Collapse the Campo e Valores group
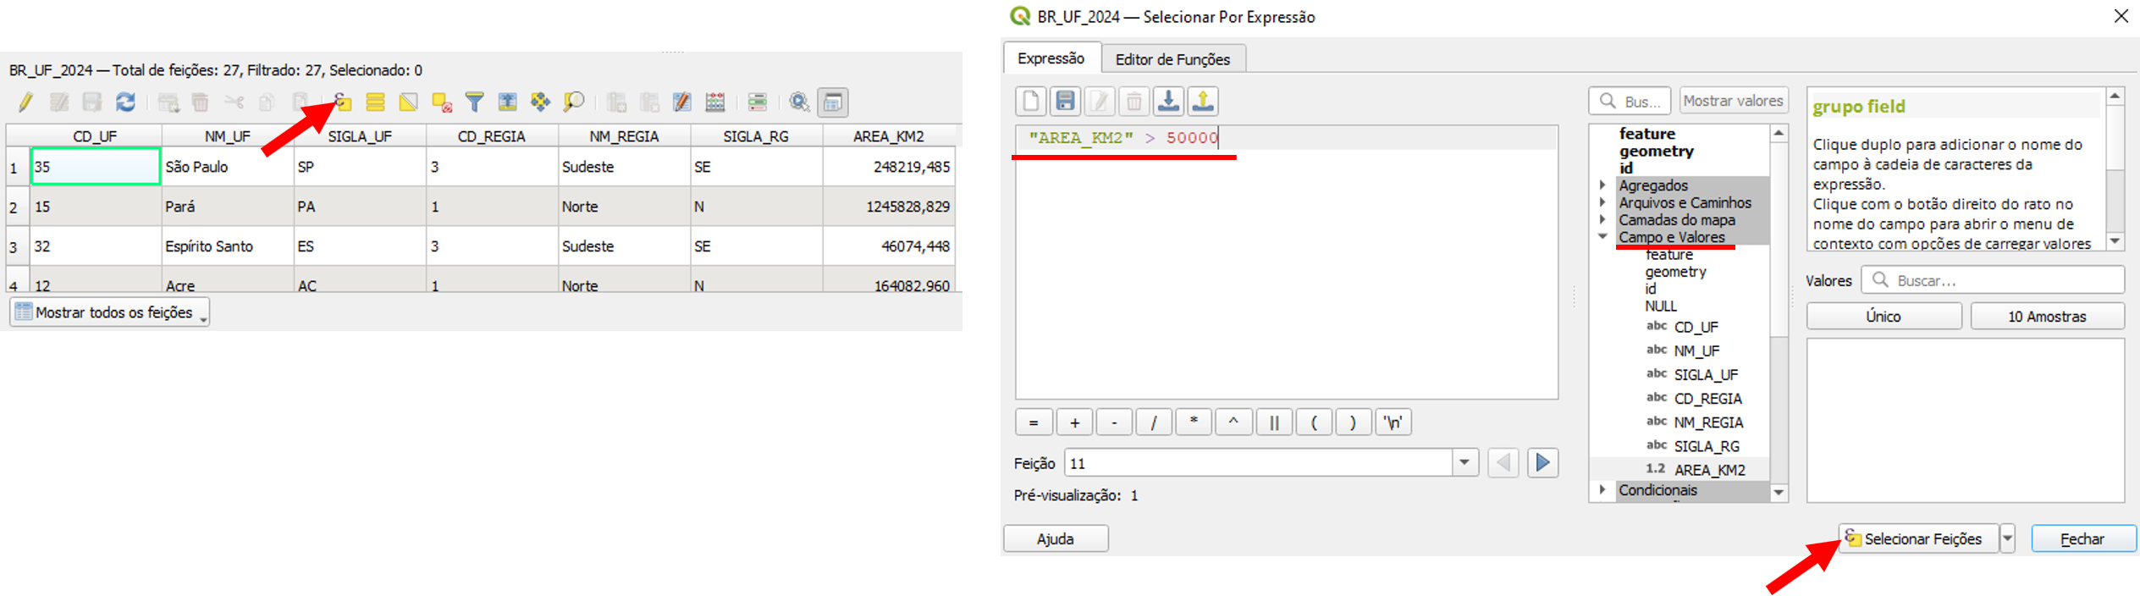Image resolution: width=2140 pixels, height=596 pixels. click(x=1602, y=237)
